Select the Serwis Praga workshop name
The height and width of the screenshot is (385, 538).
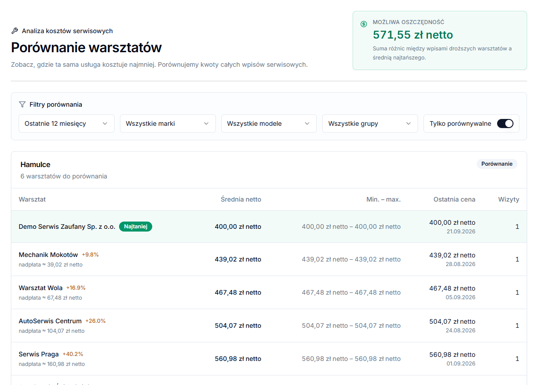click(x=39, y=354)
